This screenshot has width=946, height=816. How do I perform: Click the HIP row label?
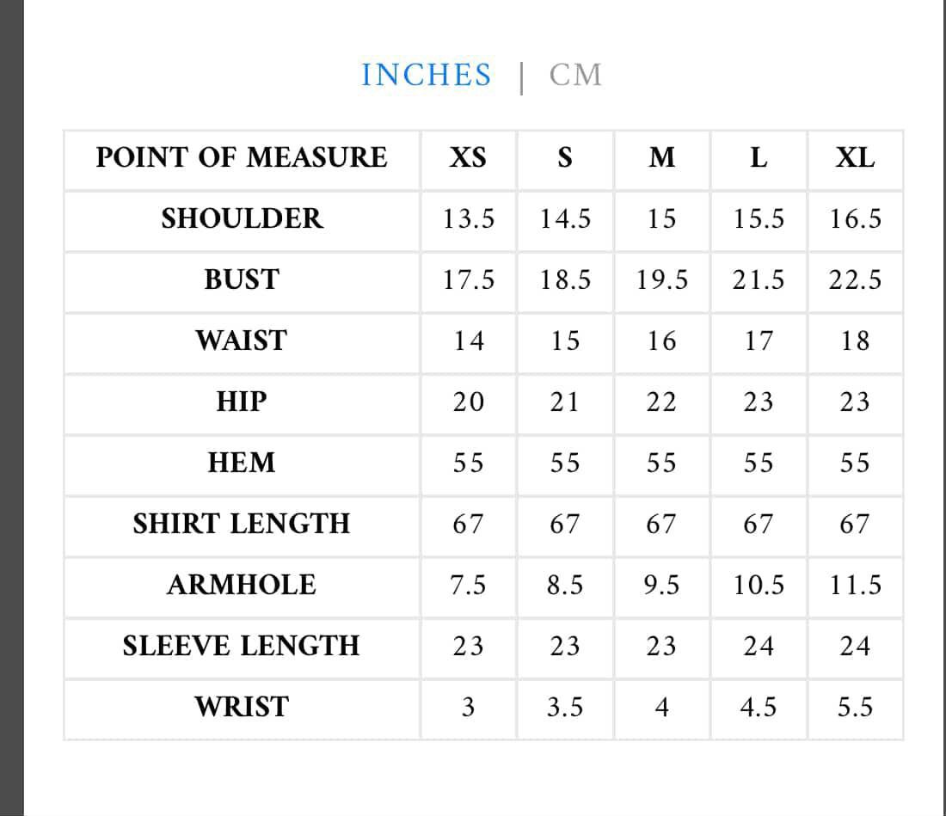coord(242,402)
